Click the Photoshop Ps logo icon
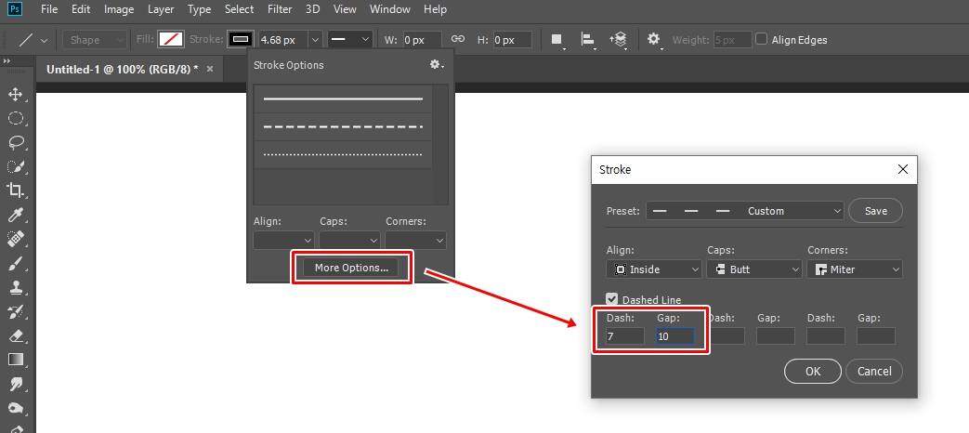Screen dimensions: 969x433 16,9
